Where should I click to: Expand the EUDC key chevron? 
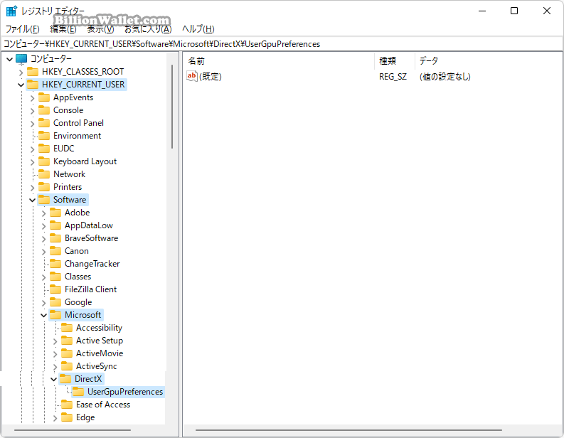point(33,149)
